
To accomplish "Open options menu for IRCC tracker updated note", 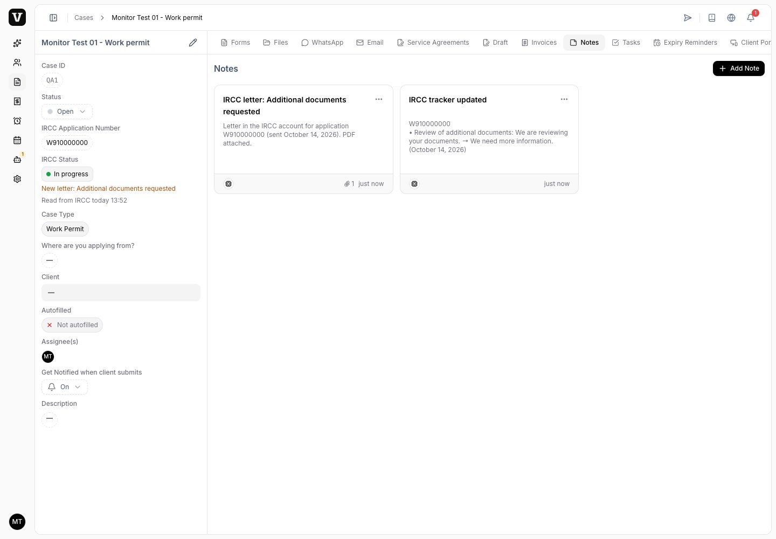I will [x=564, y=99].
